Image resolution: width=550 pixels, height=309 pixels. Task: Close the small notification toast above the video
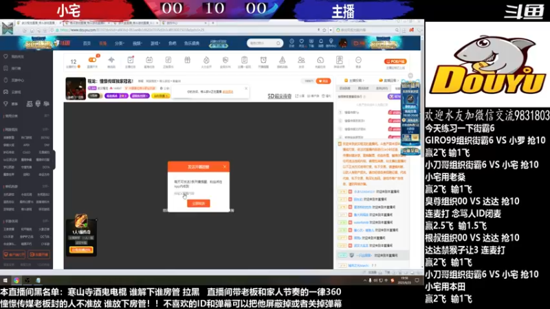pyautogui.click(x=246, y=89)
